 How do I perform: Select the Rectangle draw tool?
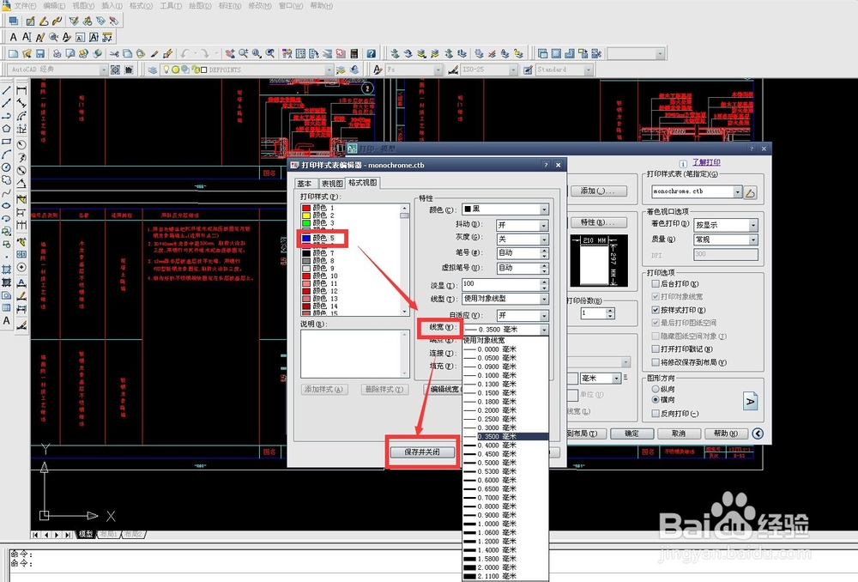[x=7, y=142]
